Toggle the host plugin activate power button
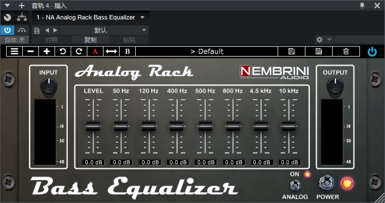Screen dimensions: 385x203 coord(8,30)
